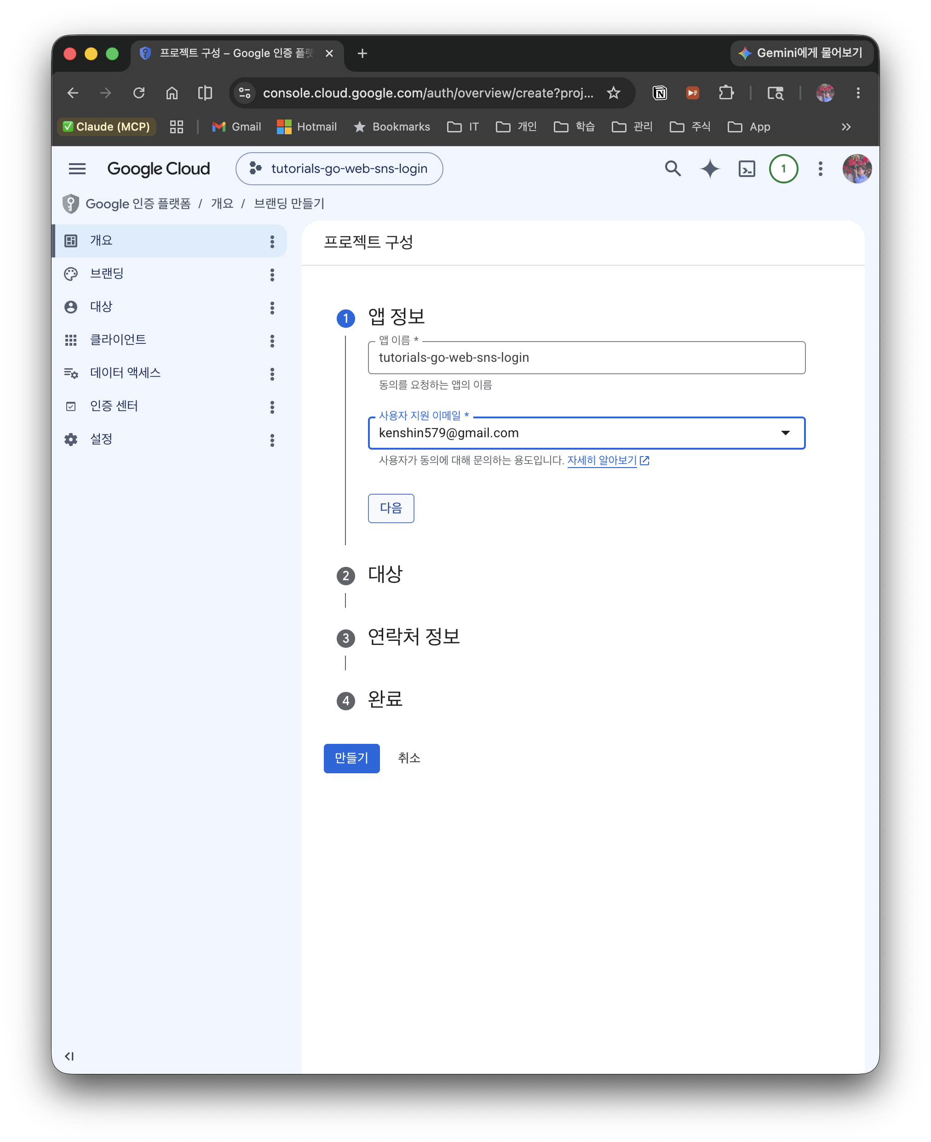Open the extensions puzzle icon

(725, 93)
